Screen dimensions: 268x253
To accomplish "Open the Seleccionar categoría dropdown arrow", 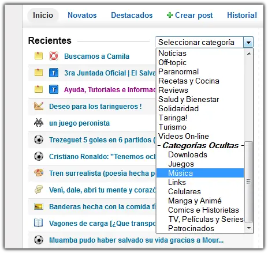I will pos(248,42).
